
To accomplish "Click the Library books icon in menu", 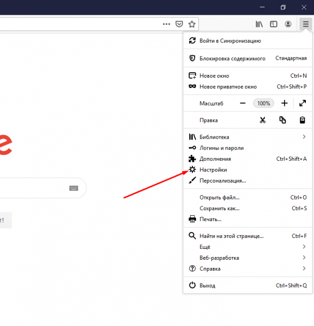I will tap(192, 137).
